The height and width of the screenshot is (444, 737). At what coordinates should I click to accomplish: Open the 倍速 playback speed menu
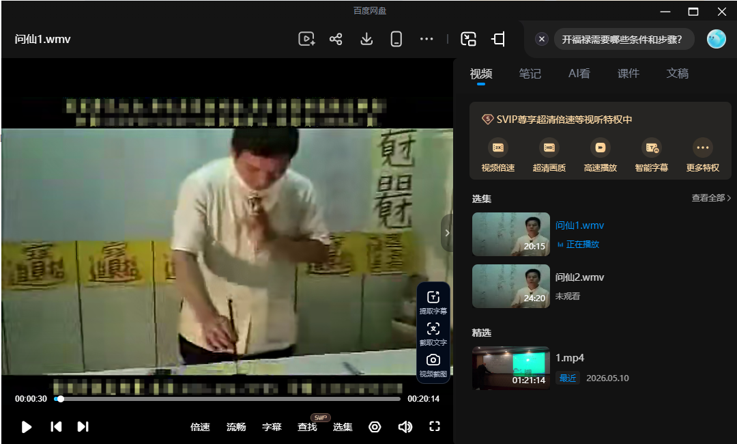tap(200, 427)
